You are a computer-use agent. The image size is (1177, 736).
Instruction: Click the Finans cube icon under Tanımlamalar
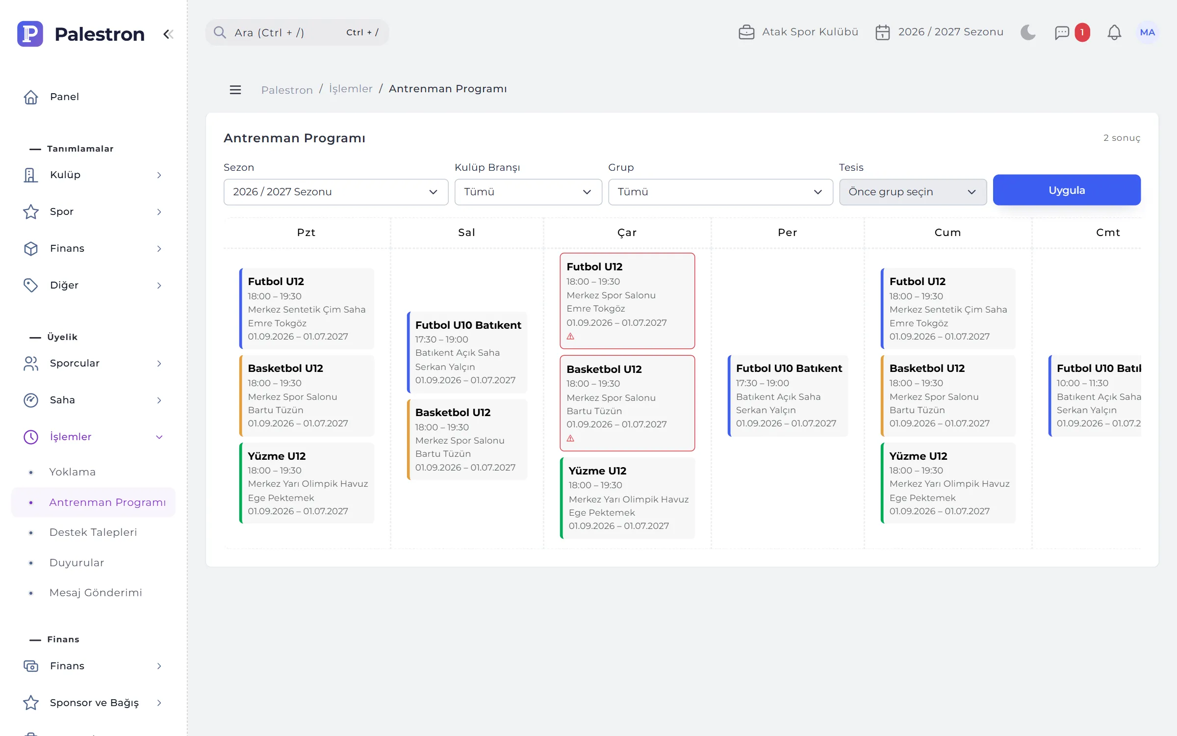[31, 248]
